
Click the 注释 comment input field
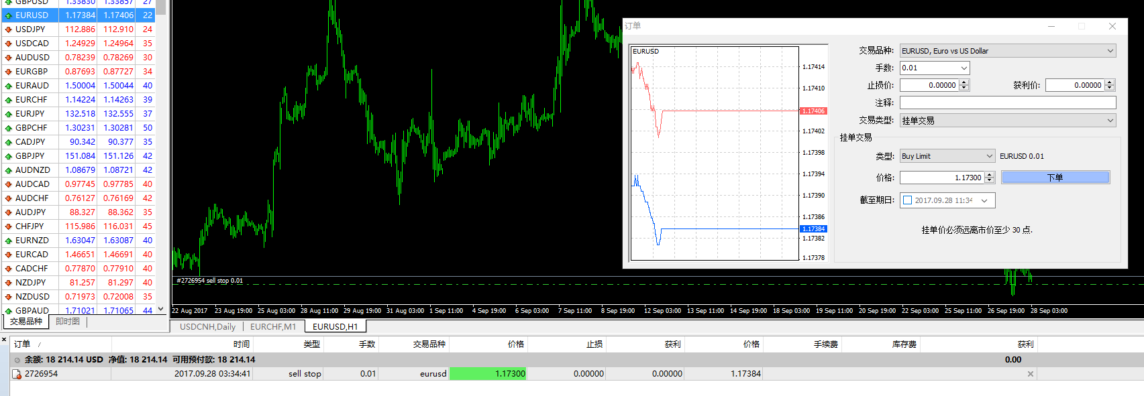point(1008,103)
